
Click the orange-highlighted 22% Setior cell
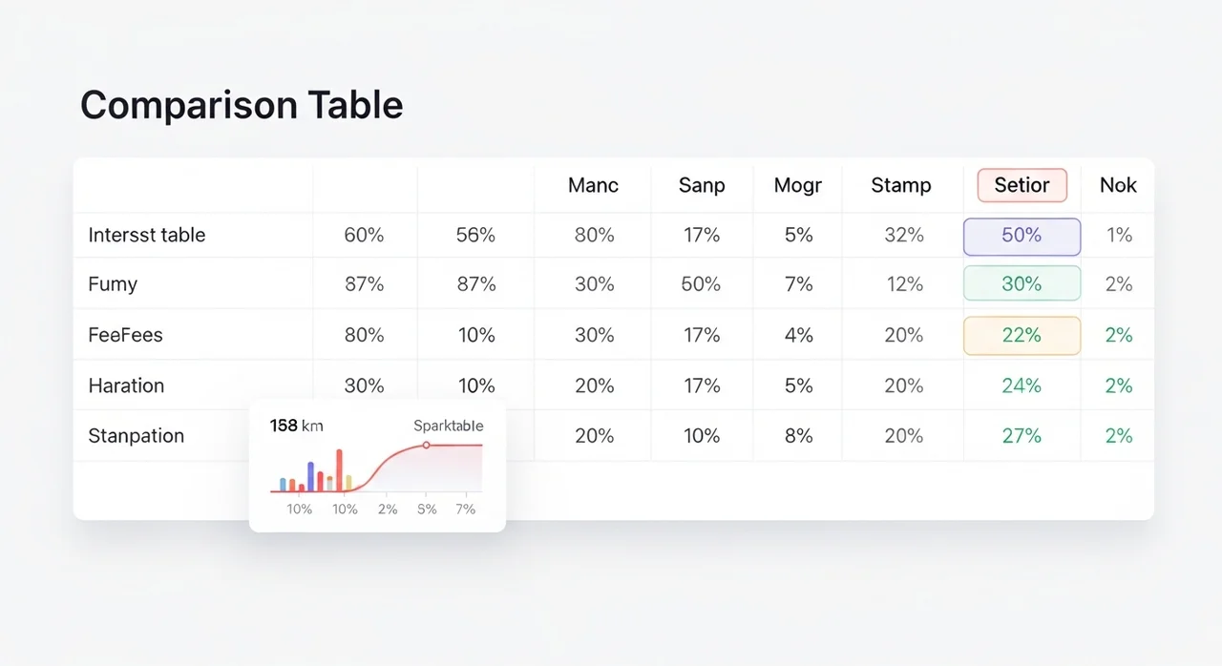pyautogui.click(x=1022, y=335)
